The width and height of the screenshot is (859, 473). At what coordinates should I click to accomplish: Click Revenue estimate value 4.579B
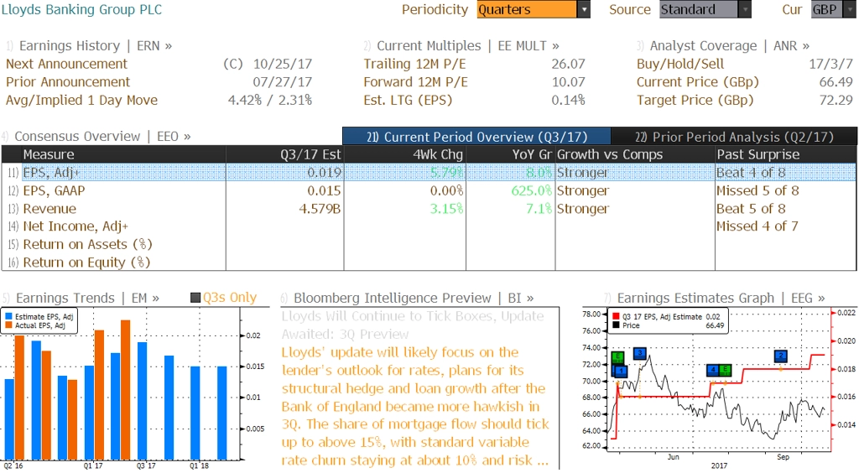(320, 209)
